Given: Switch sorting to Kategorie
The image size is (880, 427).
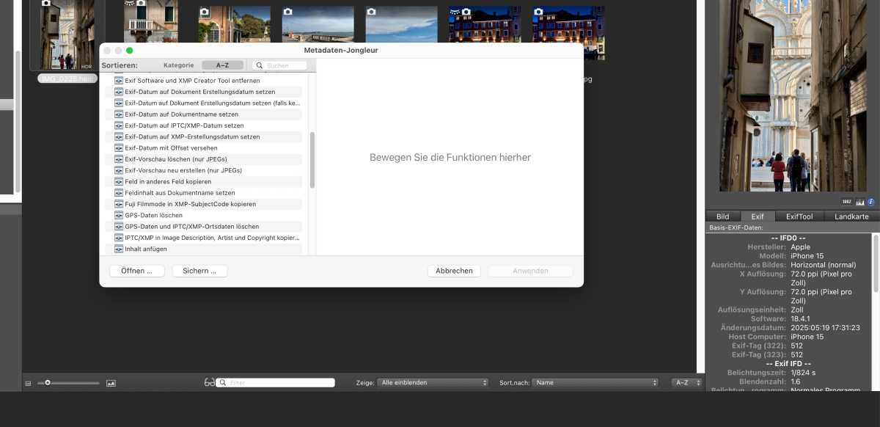Looking at the screenshot, I should [178, 65].
